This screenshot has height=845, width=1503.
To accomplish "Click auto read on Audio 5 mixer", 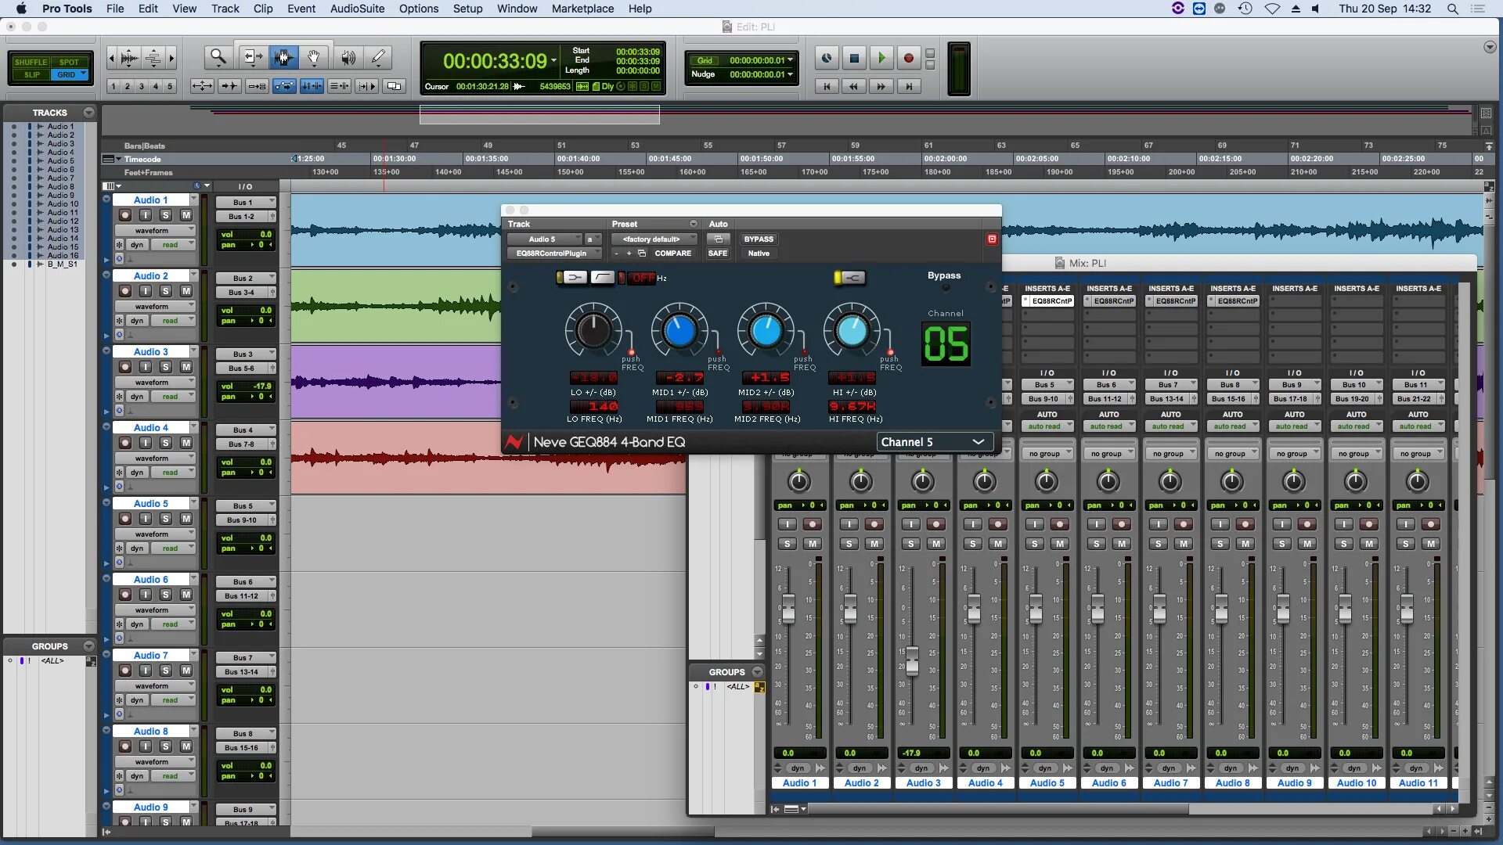I will (1047, 426).
